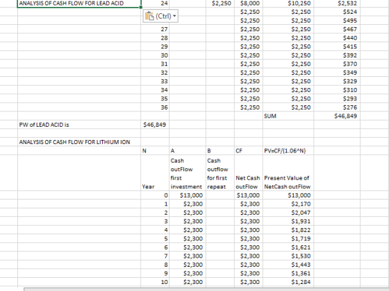This screenshot has width=389, height=291.
Task: Select the $2,250 cell in column B, row 24
Action: point(220,3)
